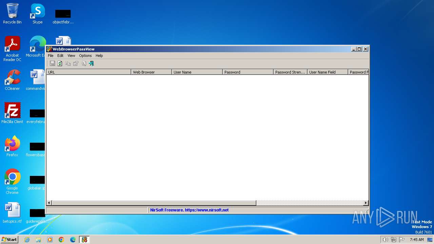Click the NirSoft Freeware nirsoft.net link
The image size is (434, 244).
point(190,210)
